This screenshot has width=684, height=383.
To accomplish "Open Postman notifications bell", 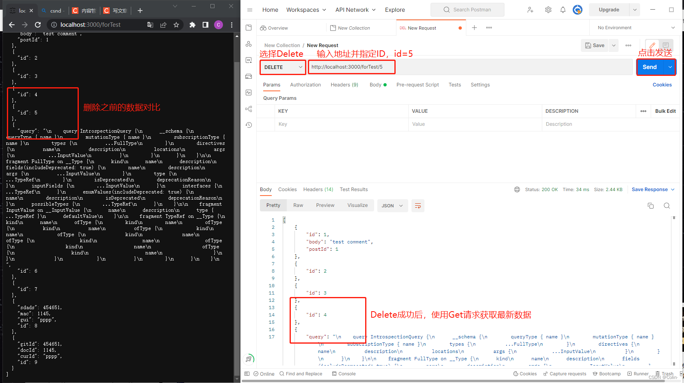I will coord(563,10).
